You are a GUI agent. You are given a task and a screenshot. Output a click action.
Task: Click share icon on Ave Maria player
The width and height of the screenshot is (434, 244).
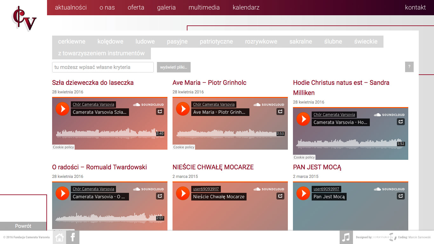tap(280, 112)
